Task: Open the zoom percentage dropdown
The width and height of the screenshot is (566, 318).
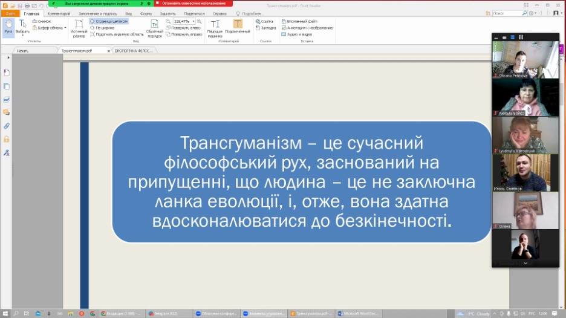Action: (x=194, y=21)
